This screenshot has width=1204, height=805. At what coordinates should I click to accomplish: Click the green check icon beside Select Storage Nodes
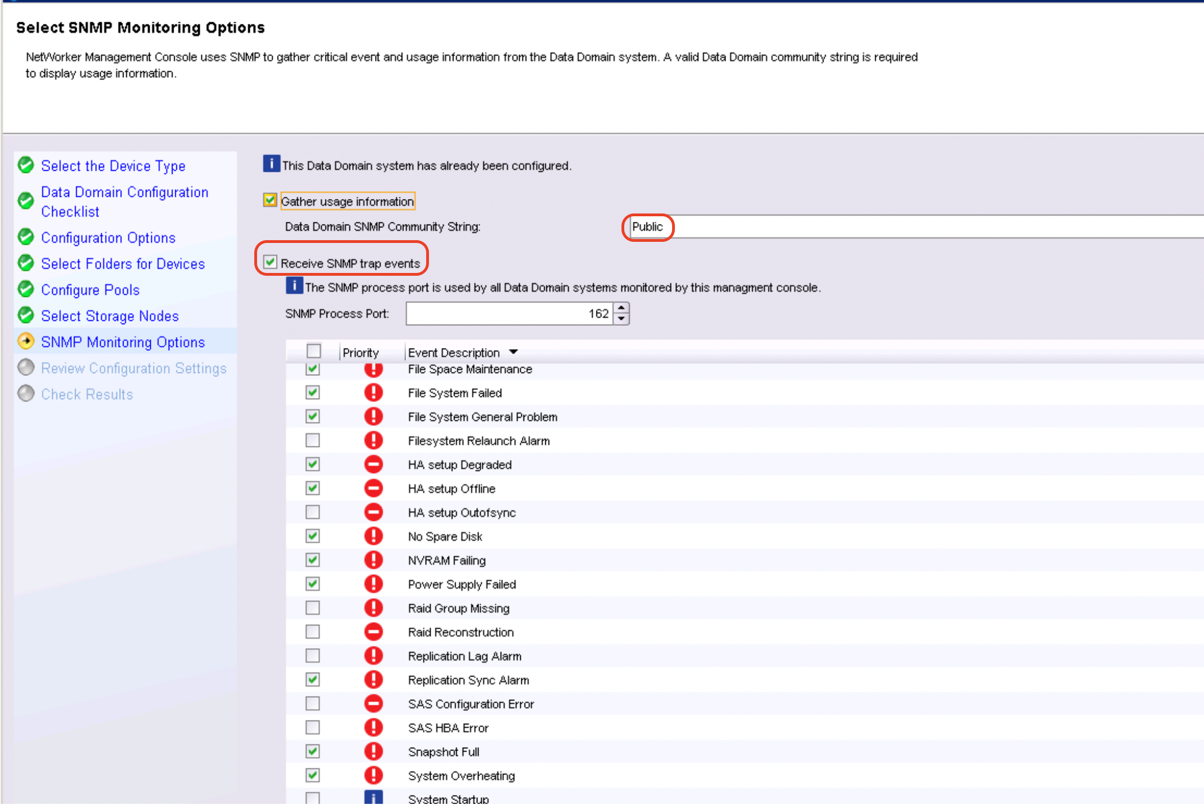[26, 315]
